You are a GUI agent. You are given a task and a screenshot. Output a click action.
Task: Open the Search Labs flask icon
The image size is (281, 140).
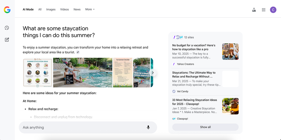(x=254, y=10)
